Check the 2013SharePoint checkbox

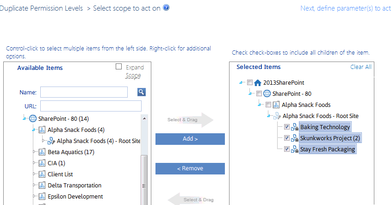pyautogui.click(x=250, y=82)
